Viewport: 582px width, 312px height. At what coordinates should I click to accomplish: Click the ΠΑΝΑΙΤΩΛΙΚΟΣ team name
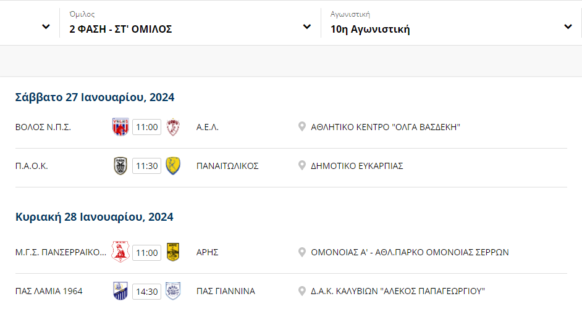pyautogui.click(x=227, y=166)
